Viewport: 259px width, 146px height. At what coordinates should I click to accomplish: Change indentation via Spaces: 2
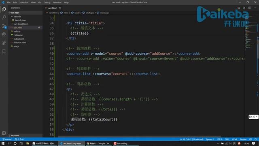coord(210,139)
